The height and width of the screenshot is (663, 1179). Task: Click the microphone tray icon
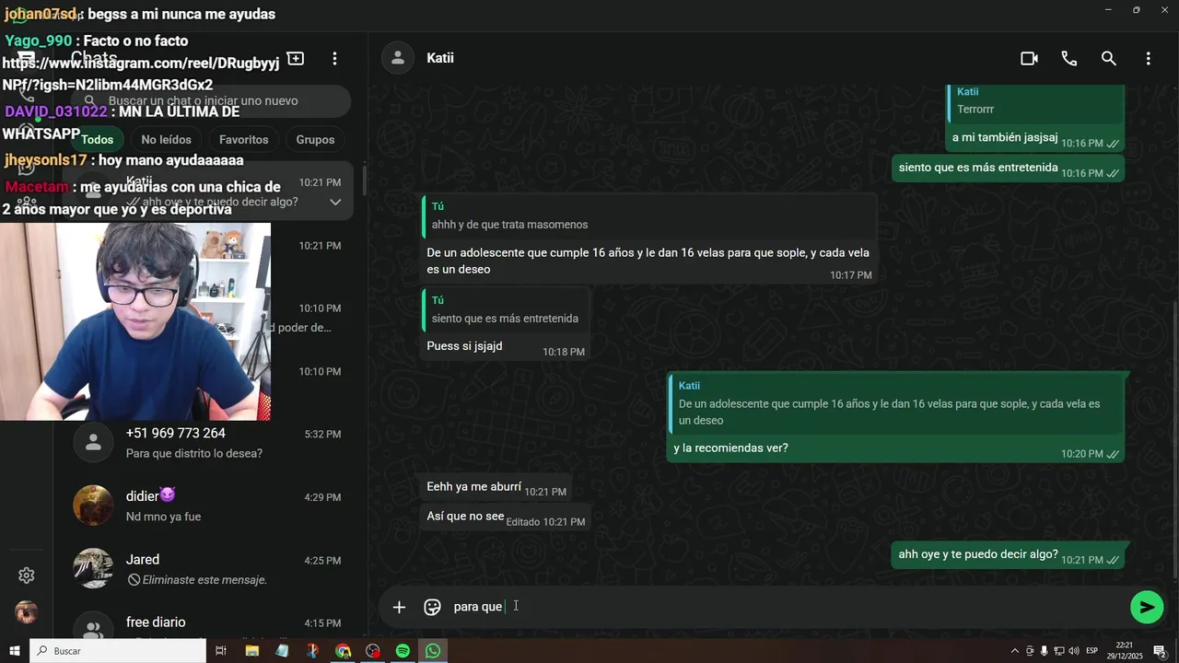point(1044,651)
